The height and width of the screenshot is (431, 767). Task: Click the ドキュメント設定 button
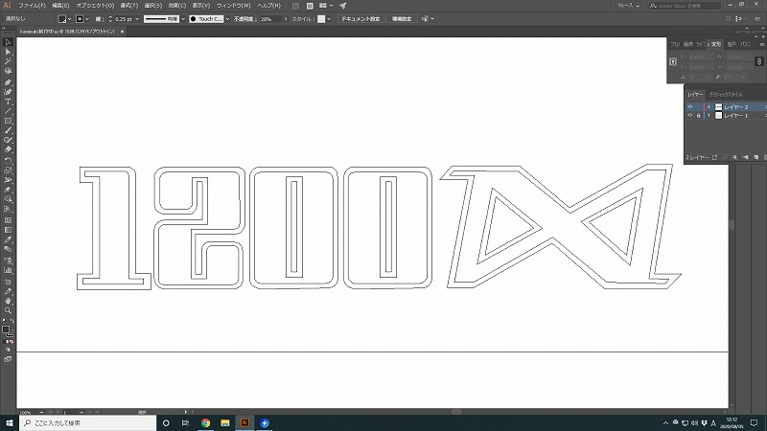coord(360,19)
